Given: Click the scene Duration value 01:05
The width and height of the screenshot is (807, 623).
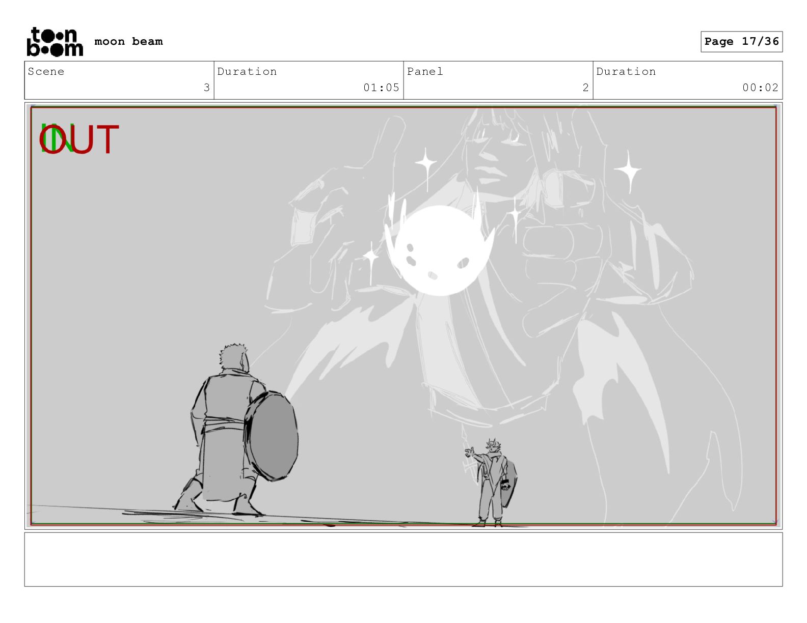Looking at the screenshot, I should (x=381, y=88).
